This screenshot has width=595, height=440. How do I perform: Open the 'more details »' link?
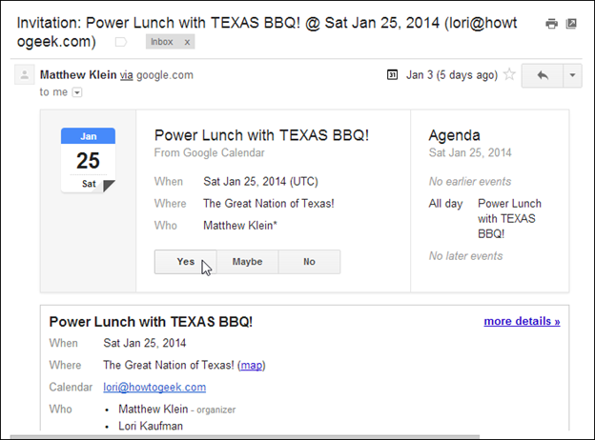click(x=522, y=321)
